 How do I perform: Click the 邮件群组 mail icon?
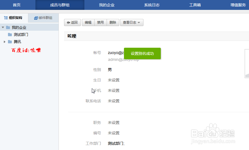click(36, 18)
